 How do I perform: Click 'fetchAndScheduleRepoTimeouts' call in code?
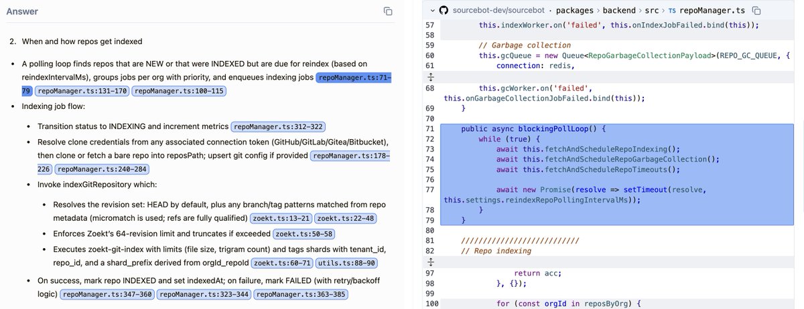[x=606, y=169]
